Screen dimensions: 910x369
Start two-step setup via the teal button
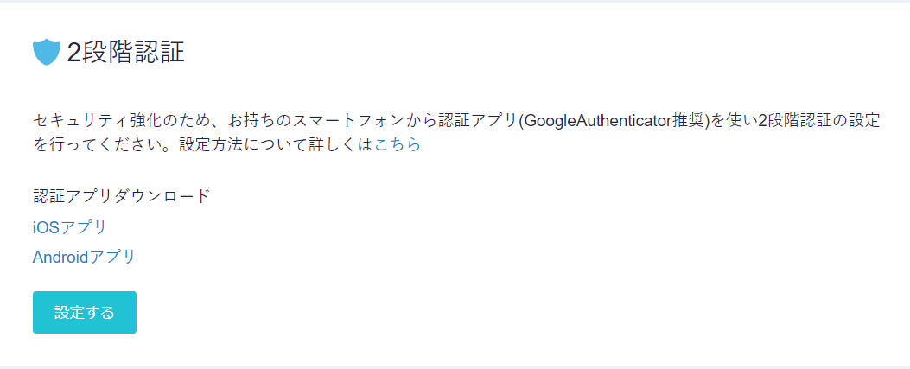click(x=85, y=312)
